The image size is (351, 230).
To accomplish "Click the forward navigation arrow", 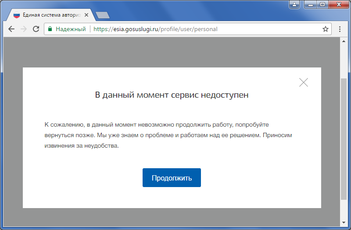I will coord(24,29).
